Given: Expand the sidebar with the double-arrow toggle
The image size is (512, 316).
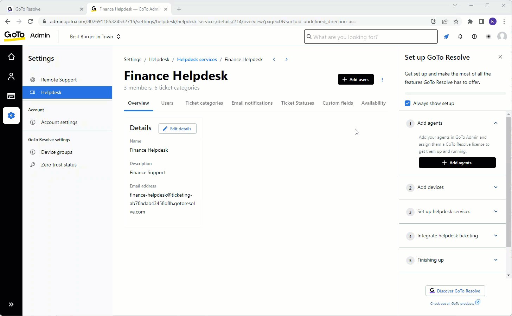Looking at the screenshot, I should coord(11,304).
